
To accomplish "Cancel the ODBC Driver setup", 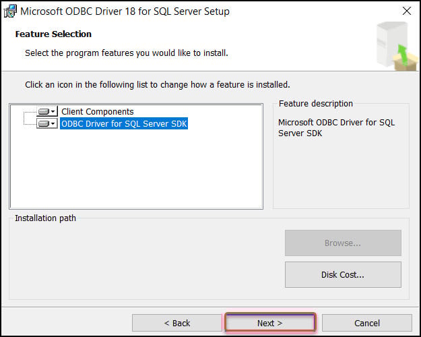I will [x=366, y=323].
